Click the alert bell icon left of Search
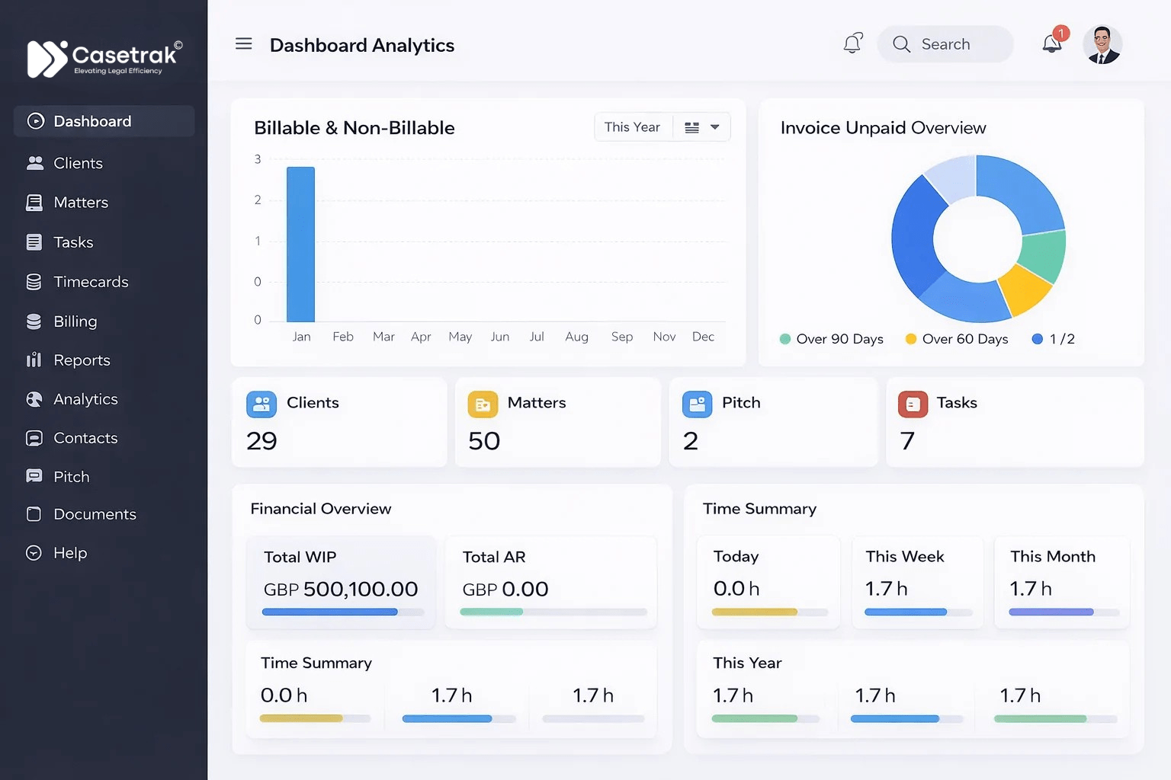 coord(852,43)
